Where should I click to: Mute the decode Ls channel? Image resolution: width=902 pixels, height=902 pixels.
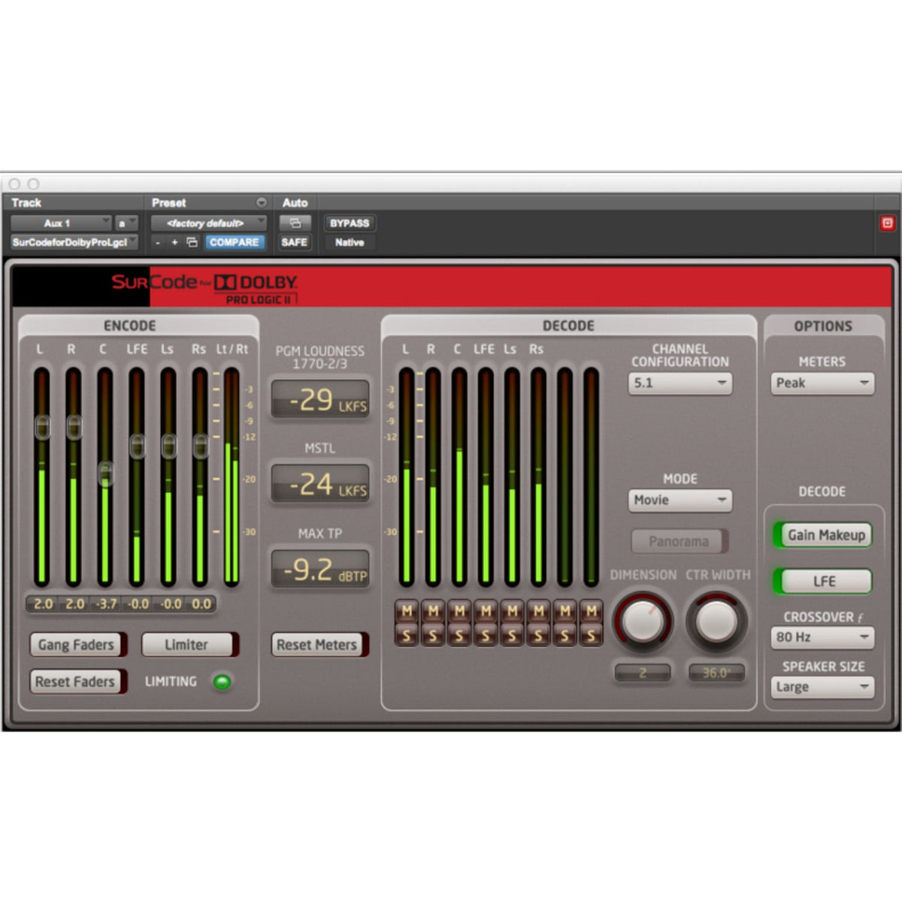click(x=512, y=611)
